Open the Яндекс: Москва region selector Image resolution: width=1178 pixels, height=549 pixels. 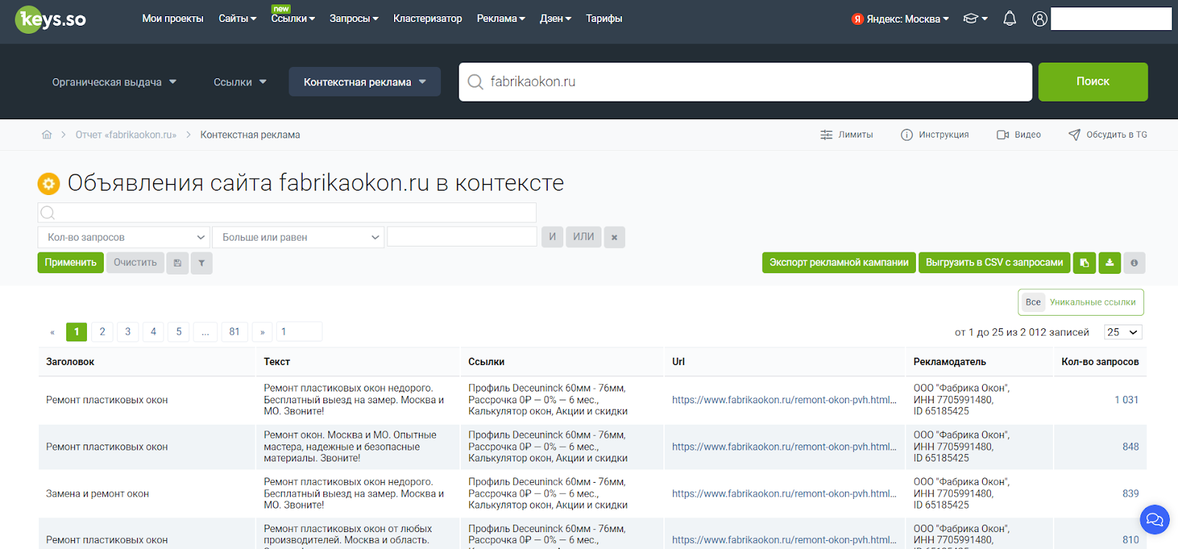900,19
